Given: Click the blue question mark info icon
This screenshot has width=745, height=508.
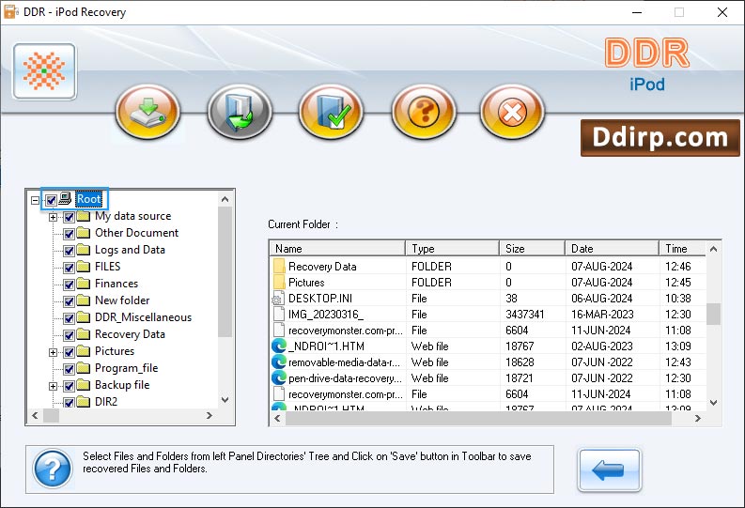Looking at the screenshot, I should pos(53,469).
